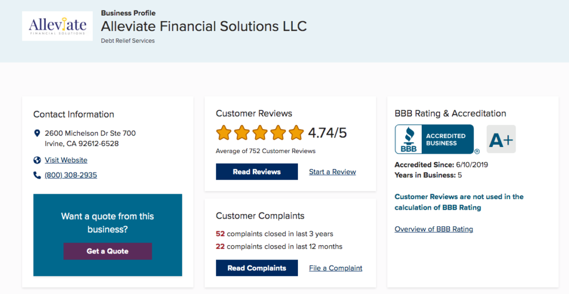Screen dimensions: 569x294
Task: Click the 52 complaints count
Action: click(x=220, y=234)
